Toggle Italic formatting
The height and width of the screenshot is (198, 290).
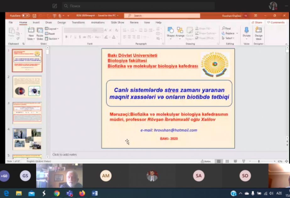tap(71, 37)
